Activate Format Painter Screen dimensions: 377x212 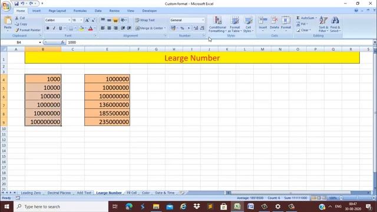pyautogui.click(x=28, y=30)
